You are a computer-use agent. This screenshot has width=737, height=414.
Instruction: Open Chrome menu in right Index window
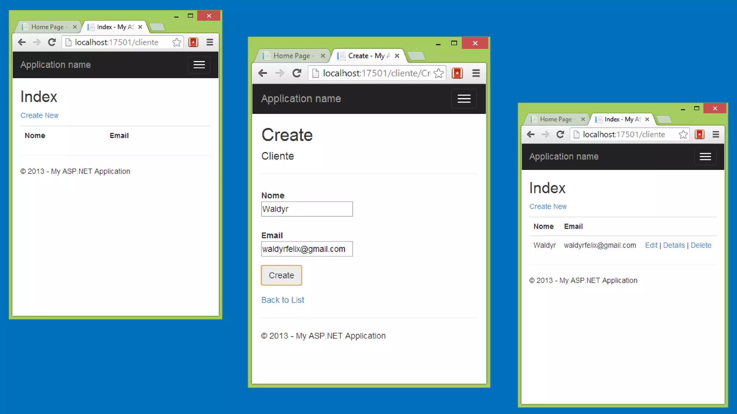pyautogui.click(x=715, y=134)
